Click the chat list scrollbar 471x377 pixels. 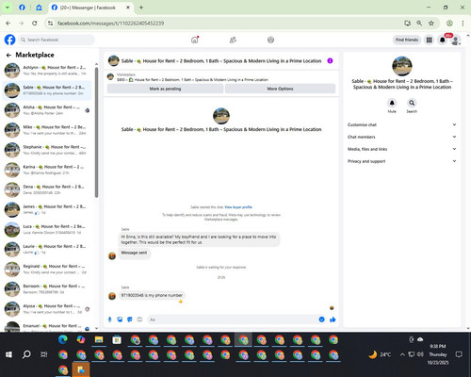(x=96, y=132)
